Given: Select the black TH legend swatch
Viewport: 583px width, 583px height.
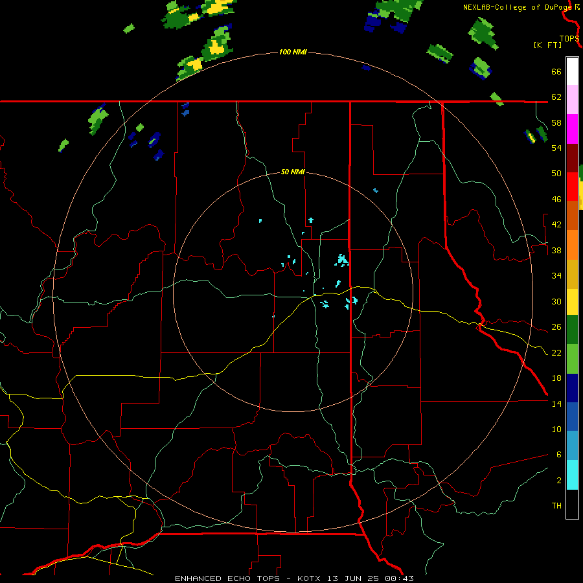Looking at the screenshot, I should point(572,504).
